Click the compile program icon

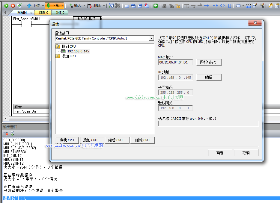pos(19,6)
